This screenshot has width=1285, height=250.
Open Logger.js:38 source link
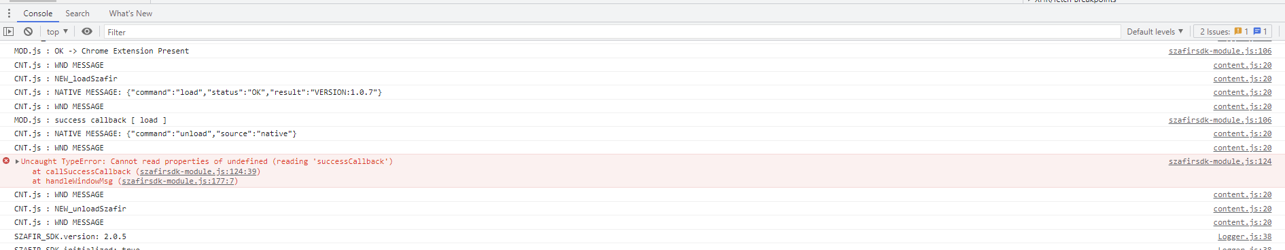coord(1244,237)
